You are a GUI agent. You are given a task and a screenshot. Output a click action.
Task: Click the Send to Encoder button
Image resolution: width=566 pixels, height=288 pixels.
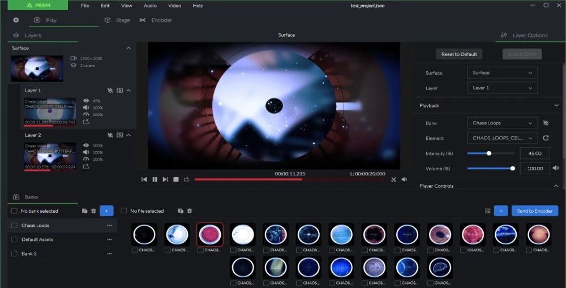click(535, 211)
